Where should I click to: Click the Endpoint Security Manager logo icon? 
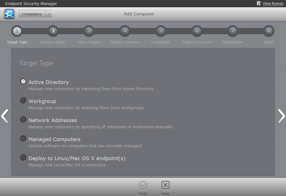coord(9,14)
